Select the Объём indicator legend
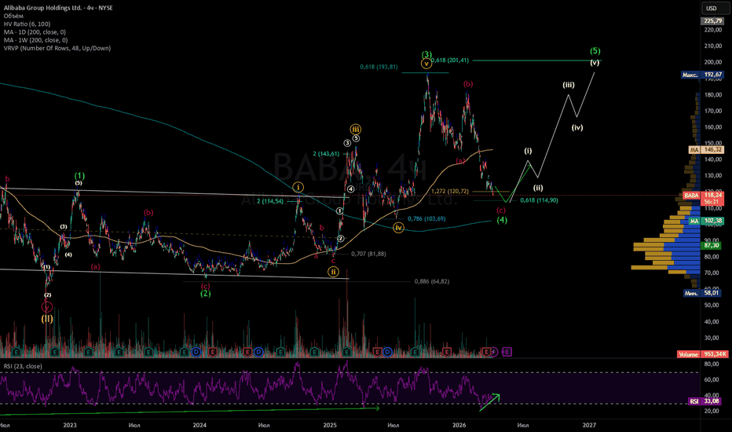This screenshot has height=432, width=732. click(13, 16)
